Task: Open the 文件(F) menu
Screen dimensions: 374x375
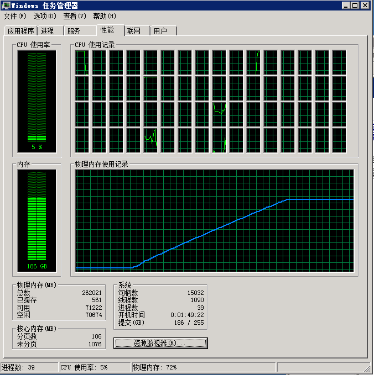Action: point(15,16)
